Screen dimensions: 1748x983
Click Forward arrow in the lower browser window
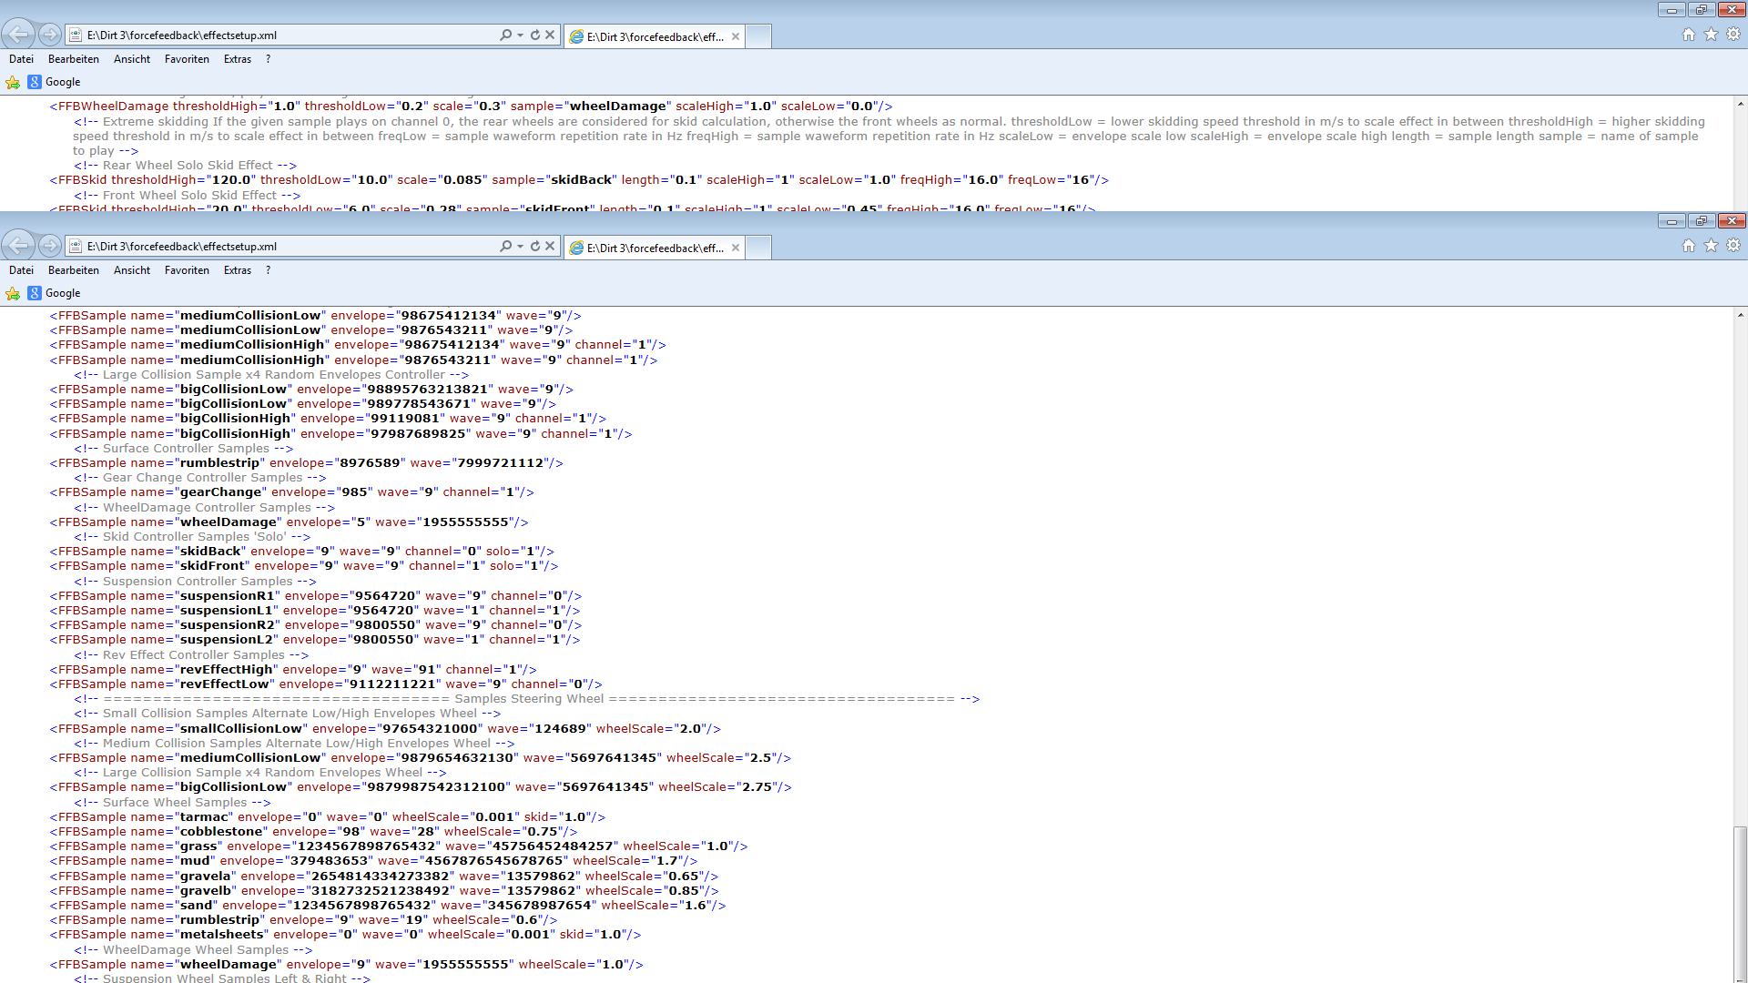(50, 246)
